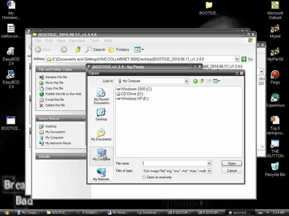Open My Computer link in Other Places

[x=54, y=138]
